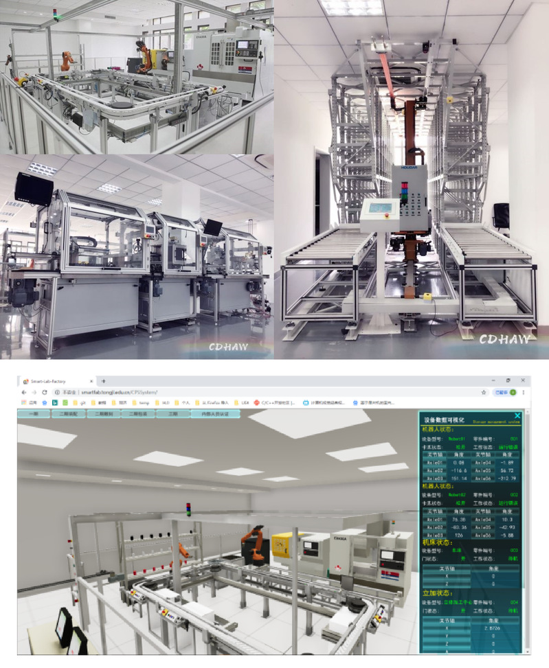Open the 'UE4' bookmark folder
The height and width of the screenshot is (668, 549).
pyautogui.click(x=244, y=402)
